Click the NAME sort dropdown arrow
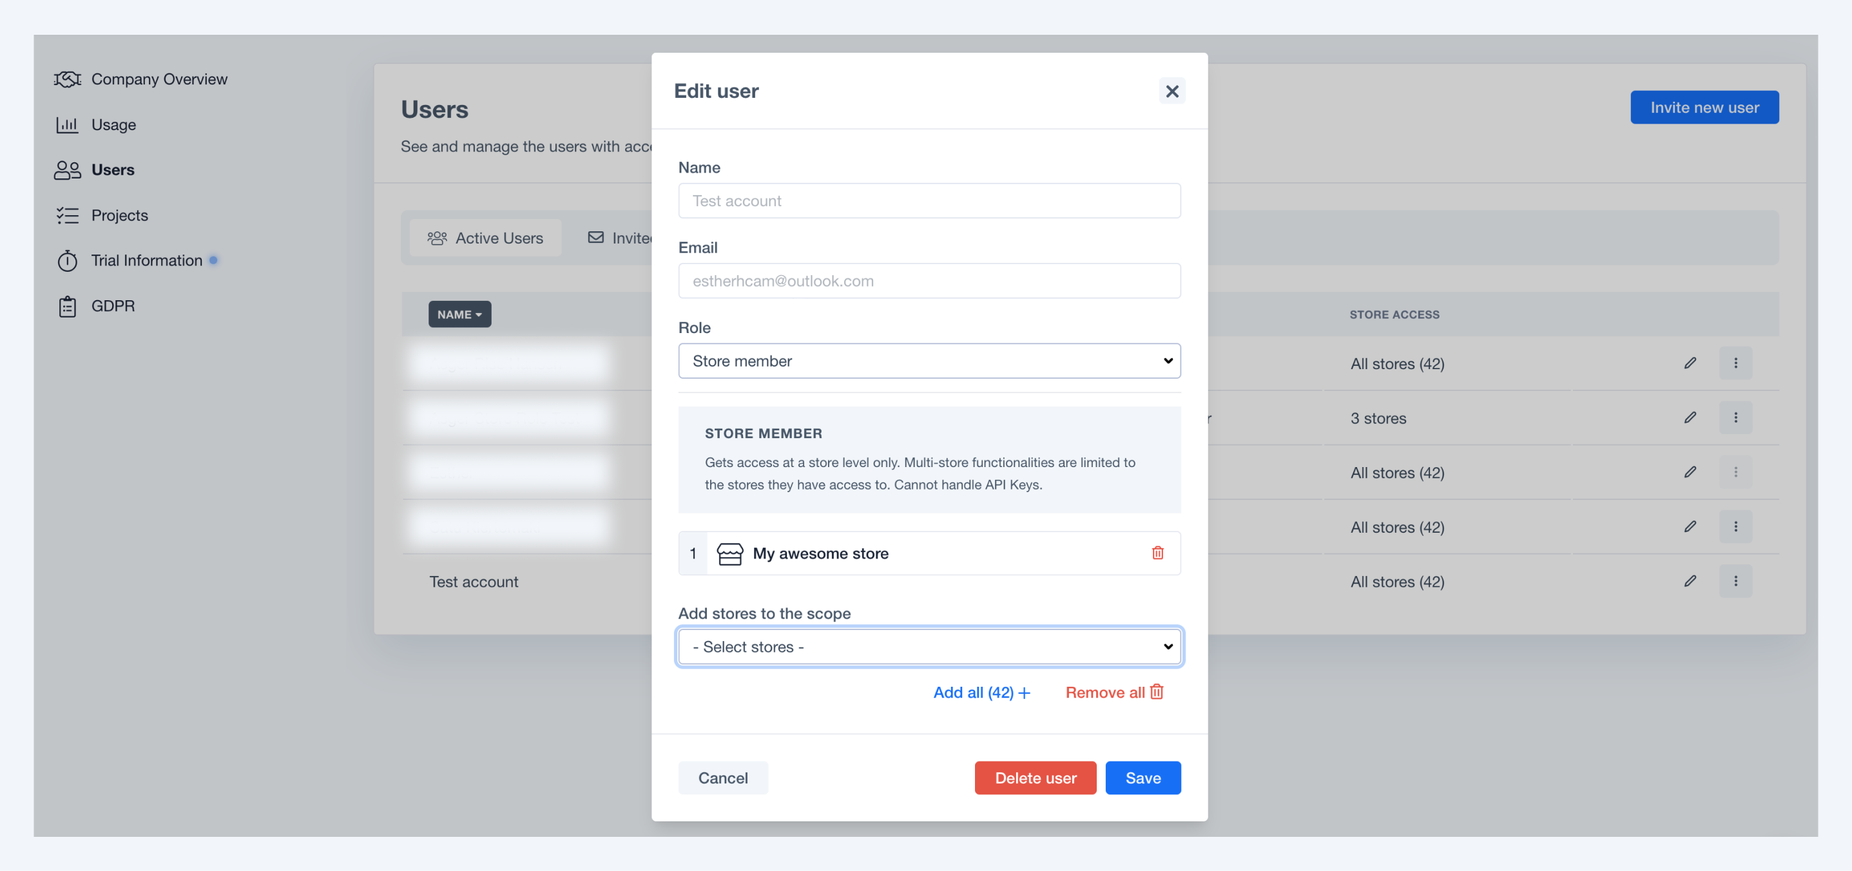 click(479, 314)
